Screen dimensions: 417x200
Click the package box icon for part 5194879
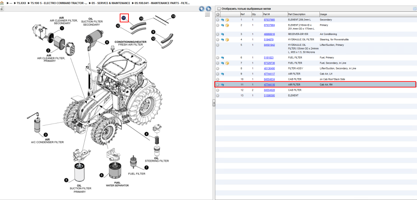pos(227,40)
